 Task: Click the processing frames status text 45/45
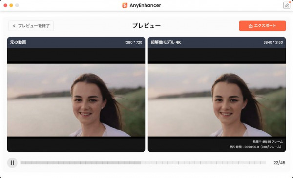268,142
